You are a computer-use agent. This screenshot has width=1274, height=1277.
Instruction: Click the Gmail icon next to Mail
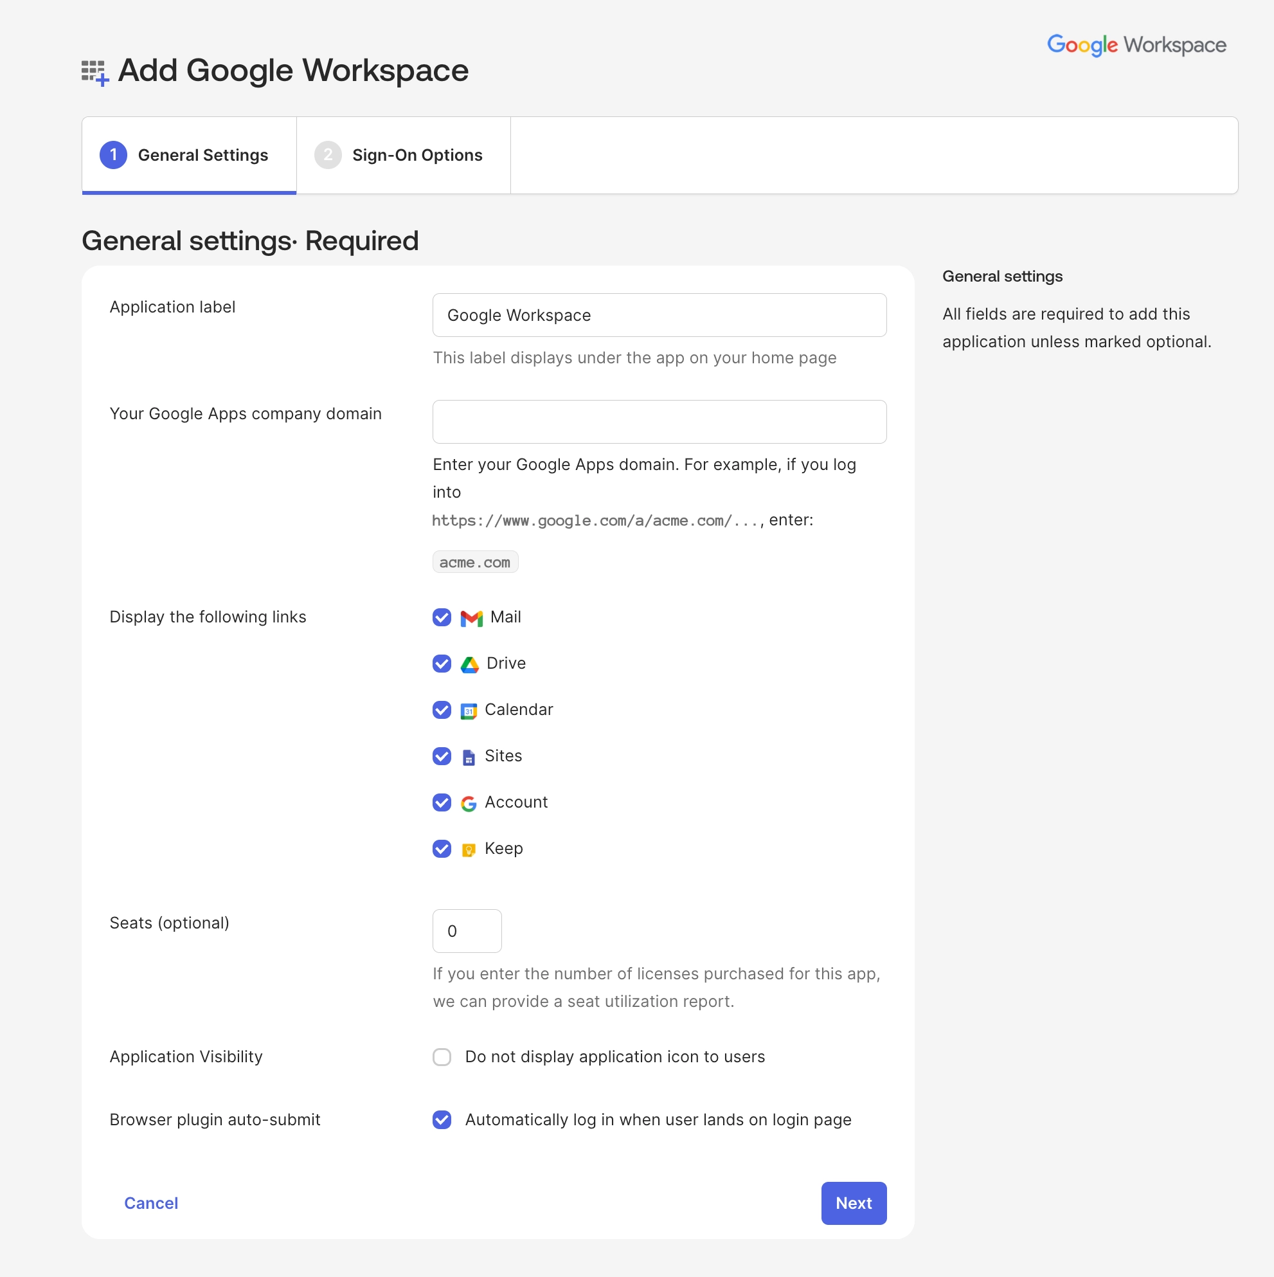click(471, 618)
